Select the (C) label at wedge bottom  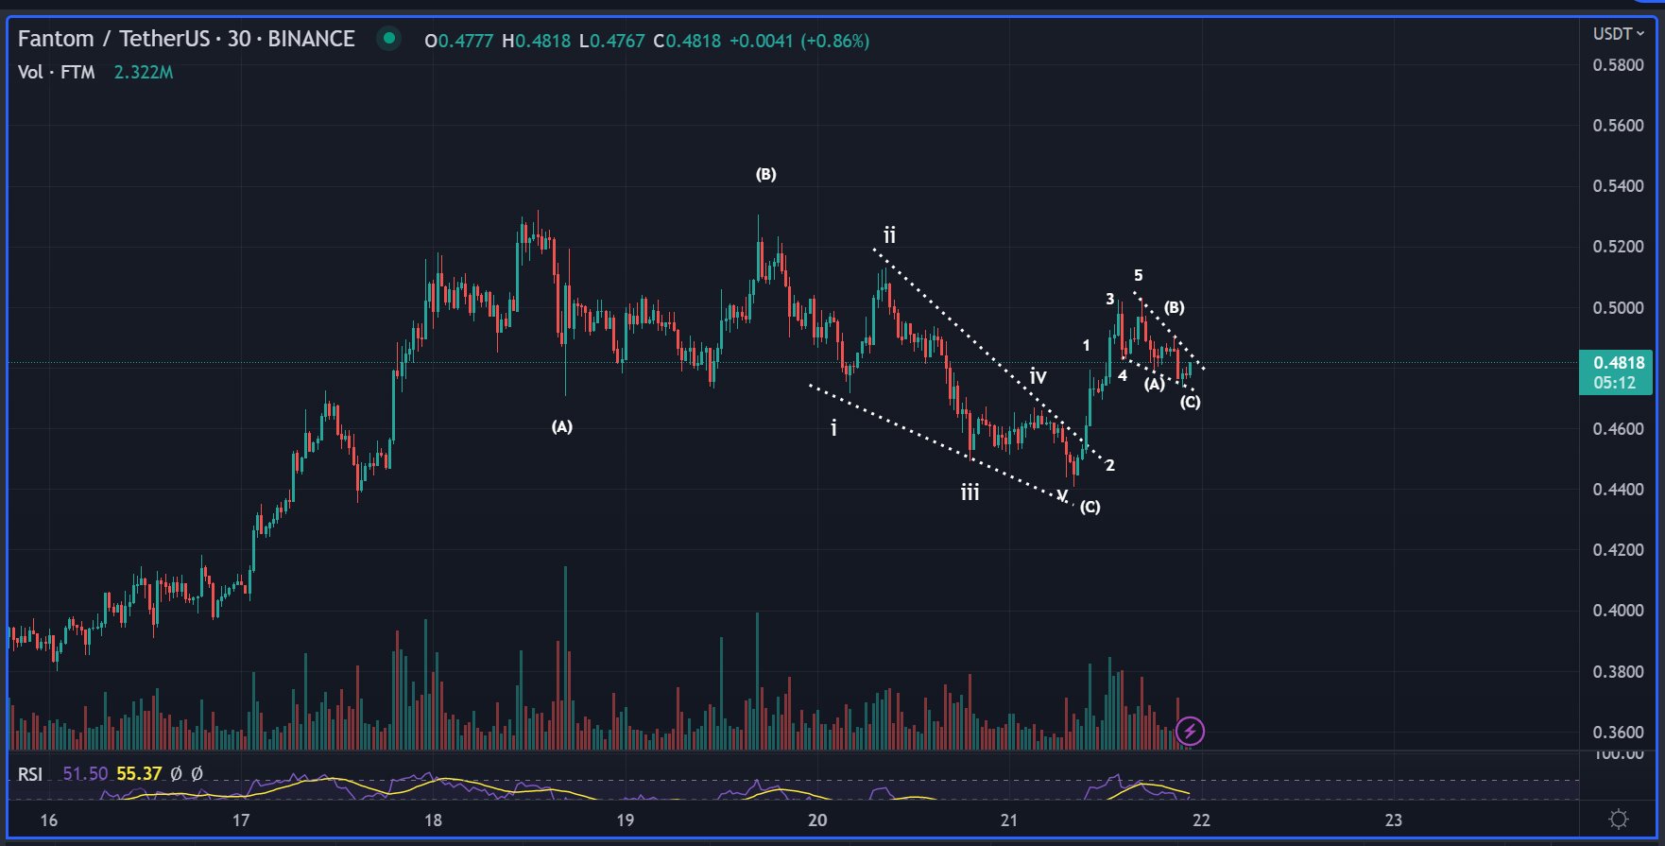[x=1090, y=507]
